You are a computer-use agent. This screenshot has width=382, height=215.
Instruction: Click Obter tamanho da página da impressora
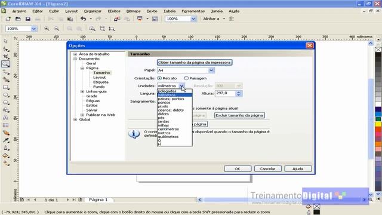click(x=195, y=63)
